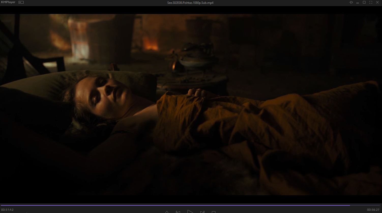
Task: Skip to the previous track
Action: 178,212
